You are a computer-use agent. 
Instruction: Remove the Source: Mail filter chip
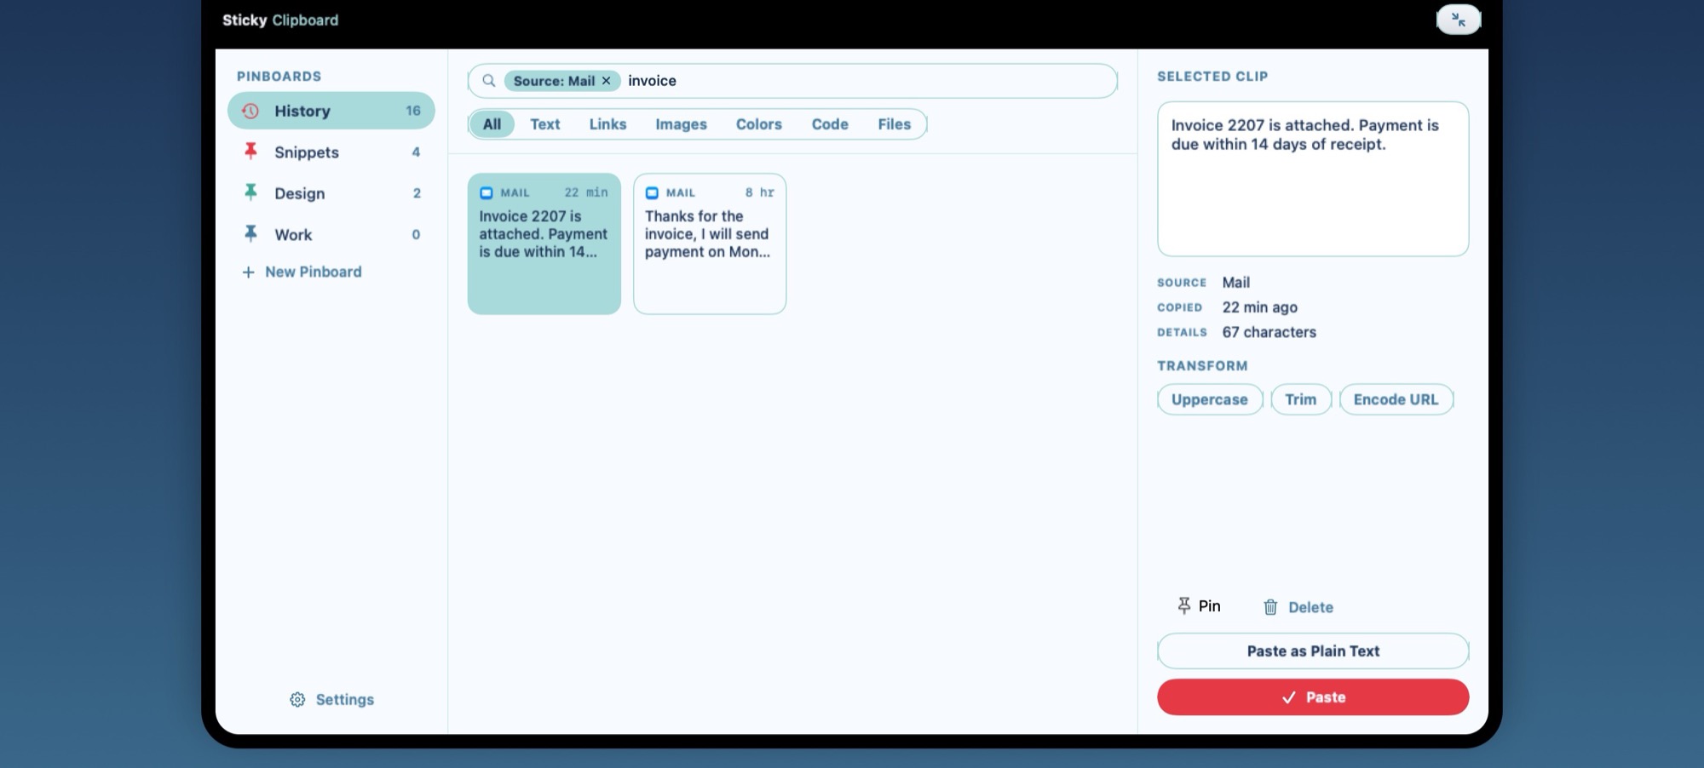pyautogui.click(x=607, y=81)
